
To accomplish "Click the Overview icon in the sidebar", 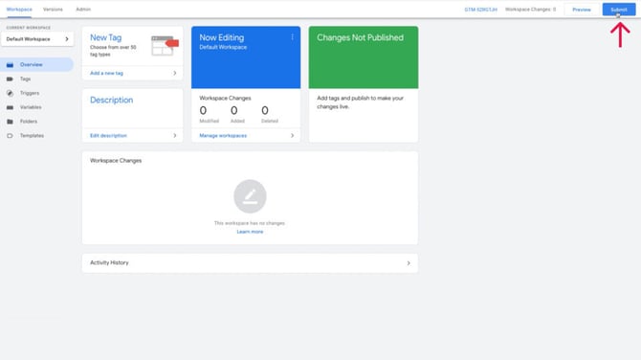I will [x=10, y=65].
